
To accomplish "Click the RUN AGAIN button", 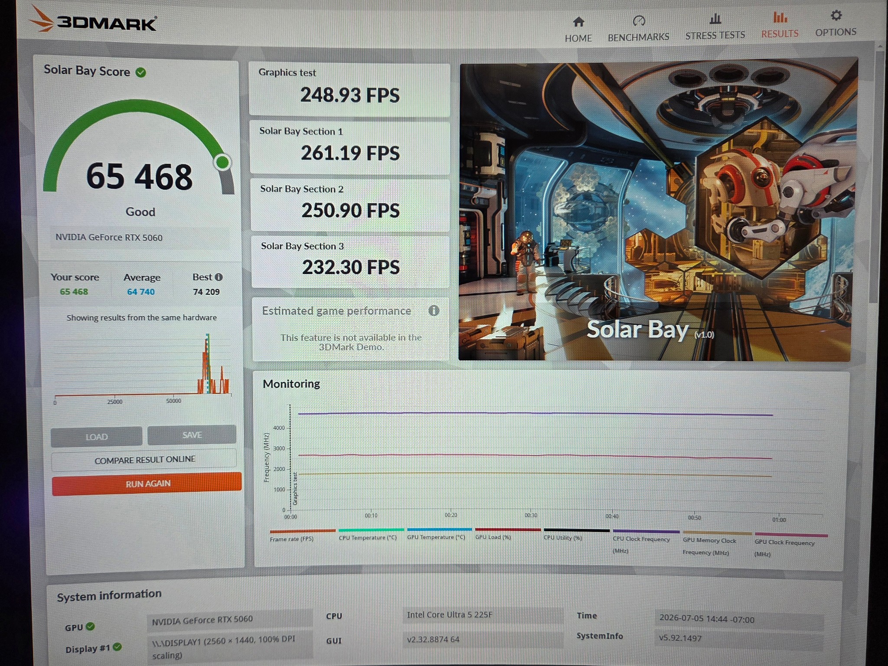I will point(147,484).
